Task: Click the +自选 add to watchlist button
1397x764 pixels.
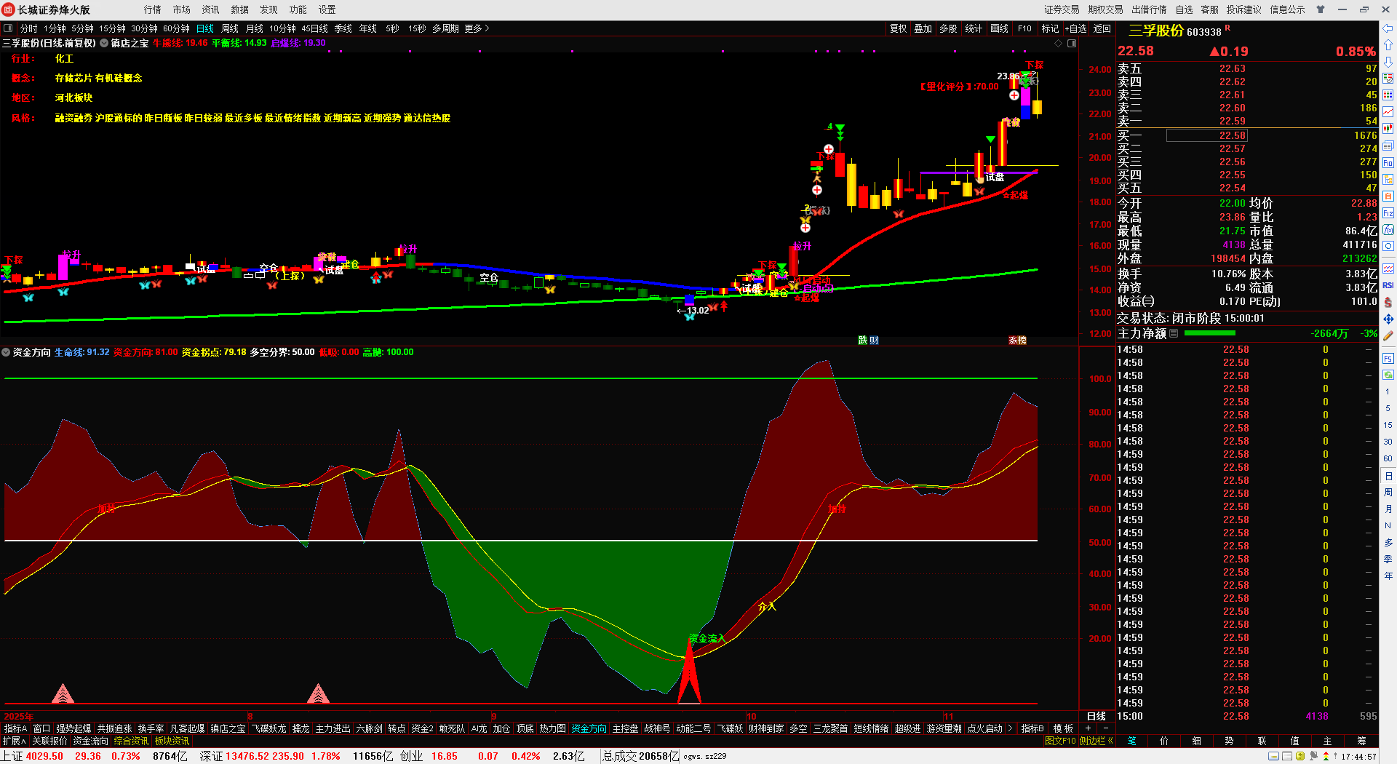Action: [1075, 28]
